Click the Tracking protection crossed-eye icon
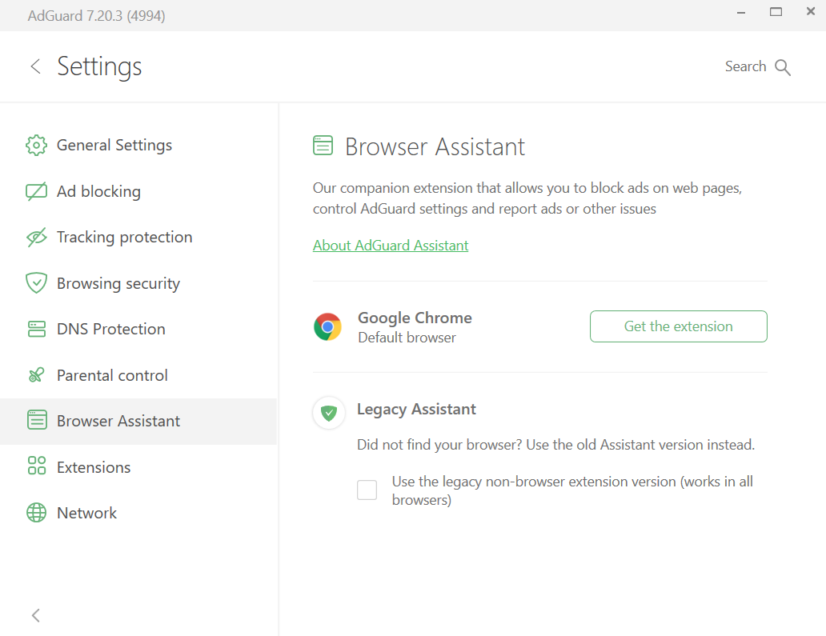This screenshot has height=636, width=826. click(36, 238)
